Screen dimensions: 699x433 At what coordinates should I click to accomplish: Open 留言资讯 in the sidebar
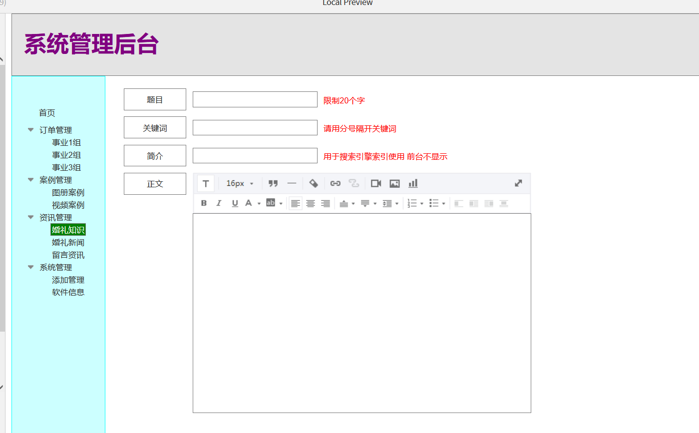click(68, 255)
